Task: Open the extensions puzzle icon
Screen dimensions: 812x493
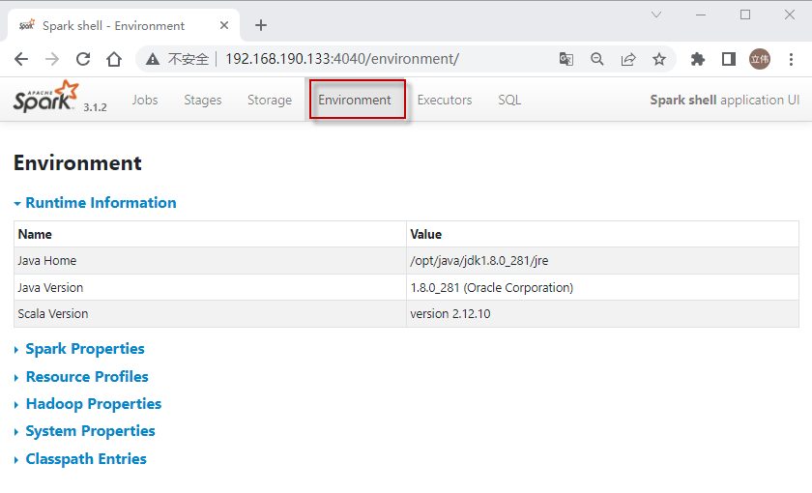Action: pos(698,59)
